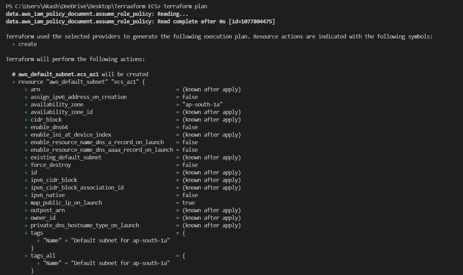The image size is (463, 275).
Task: Click the 'Terraform will perform the following actions' line
Action: pyautogui.click(x=75, y=59)
